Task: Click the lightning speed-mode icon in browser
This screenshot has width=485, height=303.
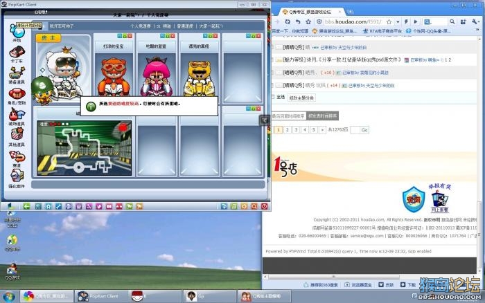Action: pos(406,21)
